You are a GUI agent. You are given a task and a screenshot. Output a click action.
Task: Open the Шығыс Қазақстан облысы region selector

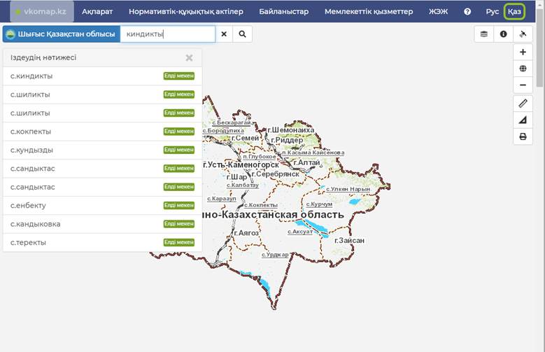[61, 34]
